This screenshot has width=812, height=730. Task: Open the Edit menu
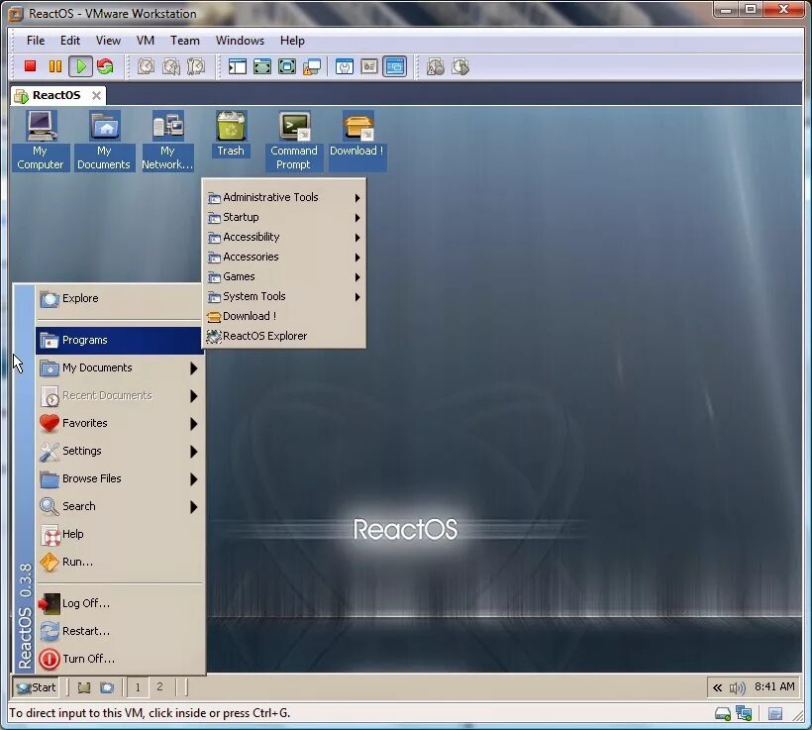pos(70,41)
